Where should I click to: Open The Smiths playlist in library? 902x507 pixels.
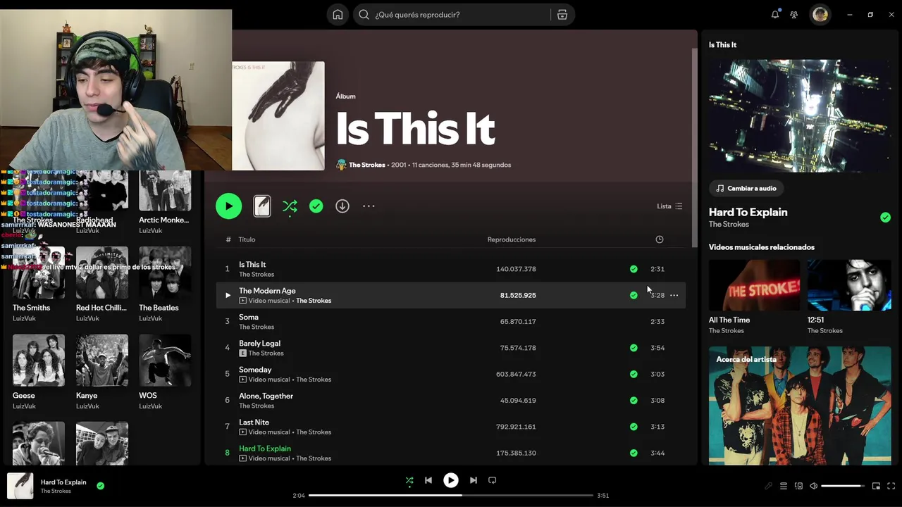point(39,280)
